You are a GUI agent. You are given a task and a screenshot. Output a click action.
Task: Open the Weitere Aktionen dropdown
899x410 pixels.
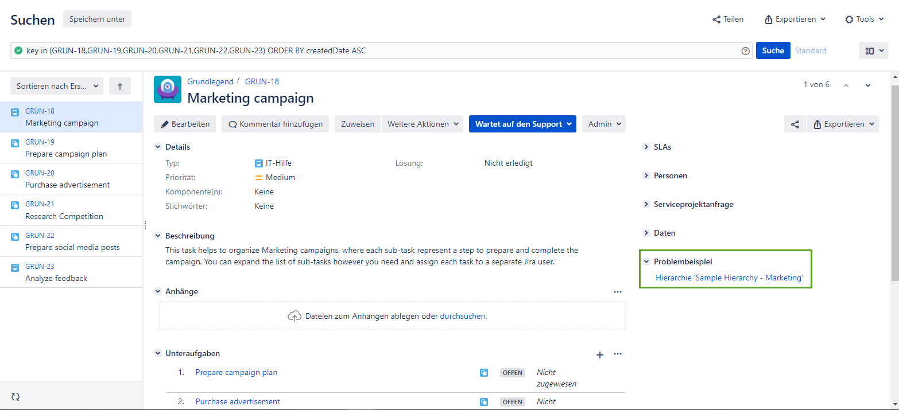coord(422,124)
